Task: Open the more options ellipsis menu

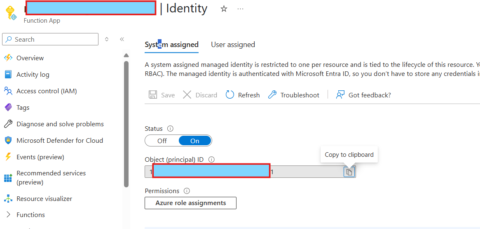Action: (241, 9)
